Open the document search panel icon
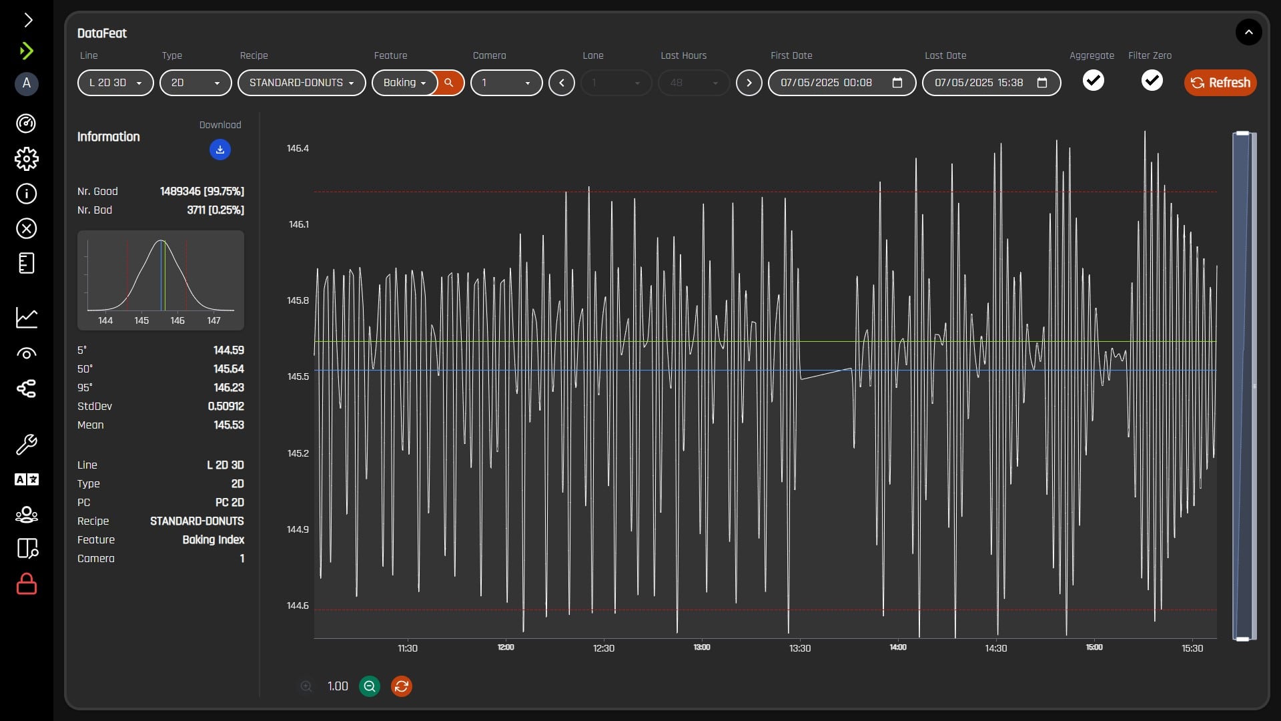The image size is (1281, 721). (x=27, y=549)
